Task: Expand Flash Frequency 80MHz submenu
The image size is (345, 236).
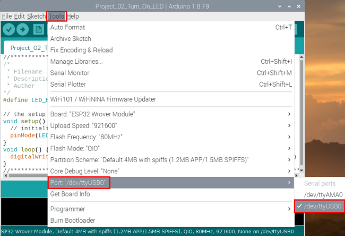Action: click(171, 137)
